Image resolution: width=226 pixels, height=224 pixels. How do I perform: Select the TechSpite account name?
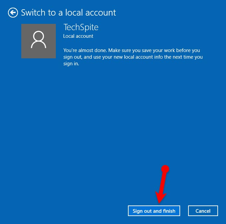81,27
